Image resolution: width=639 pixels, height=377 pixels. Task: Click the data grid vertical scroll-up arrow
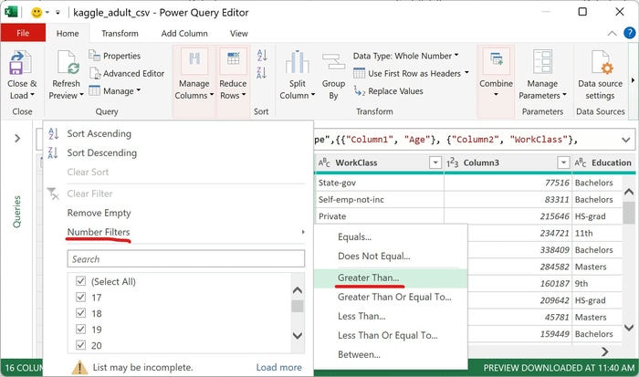[628, 192]
